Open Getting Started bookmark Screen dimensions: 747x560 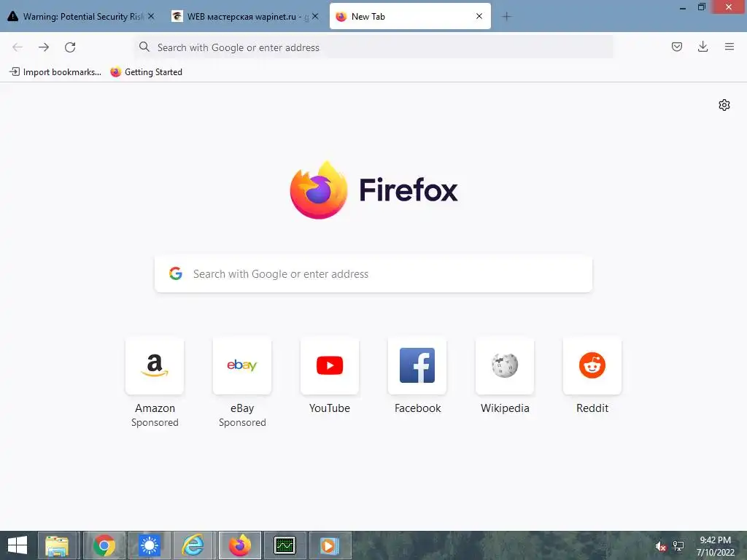pyautogui.click(x=146, y=72)
